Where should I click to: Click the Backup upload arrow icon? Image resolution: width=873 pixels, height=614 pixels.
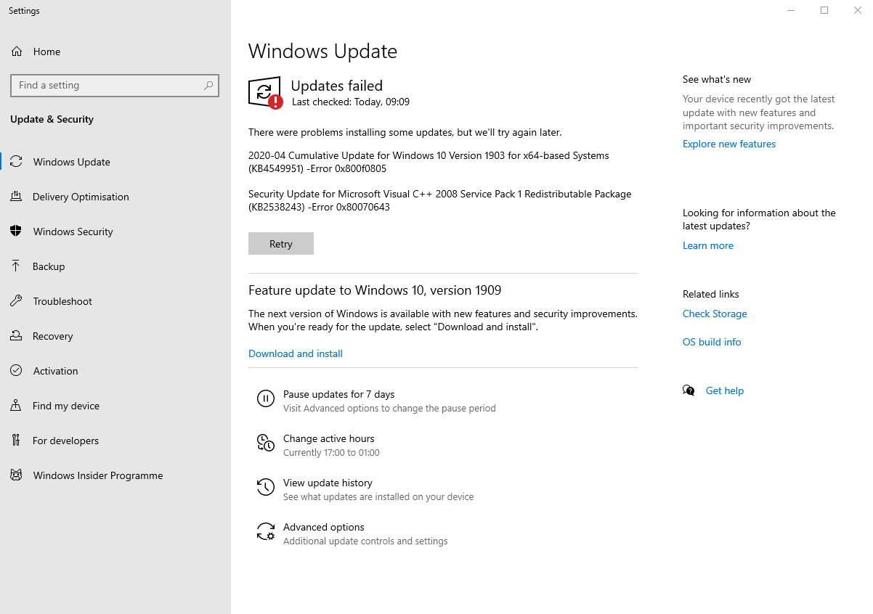tap(16, 266)
